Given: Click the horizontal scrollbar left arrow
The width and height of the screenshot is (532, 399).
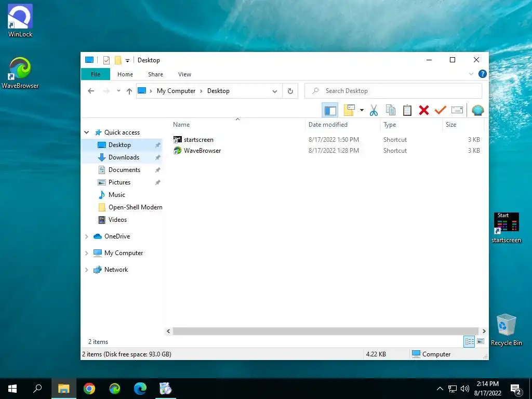Looking at the screenshot, I should (168, 331).
